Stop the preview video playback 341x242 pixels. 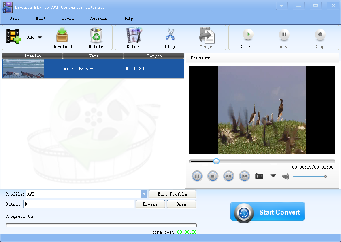pos(213,176)
